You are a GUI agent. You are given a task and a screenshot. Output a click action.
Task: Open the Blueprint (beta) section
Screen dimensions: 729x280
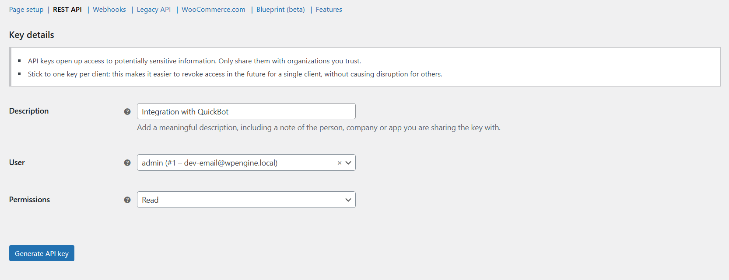point(280,9)
